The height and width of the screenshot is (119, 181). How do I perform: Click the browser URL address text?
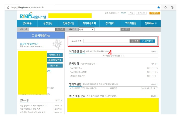pos(28,8)
